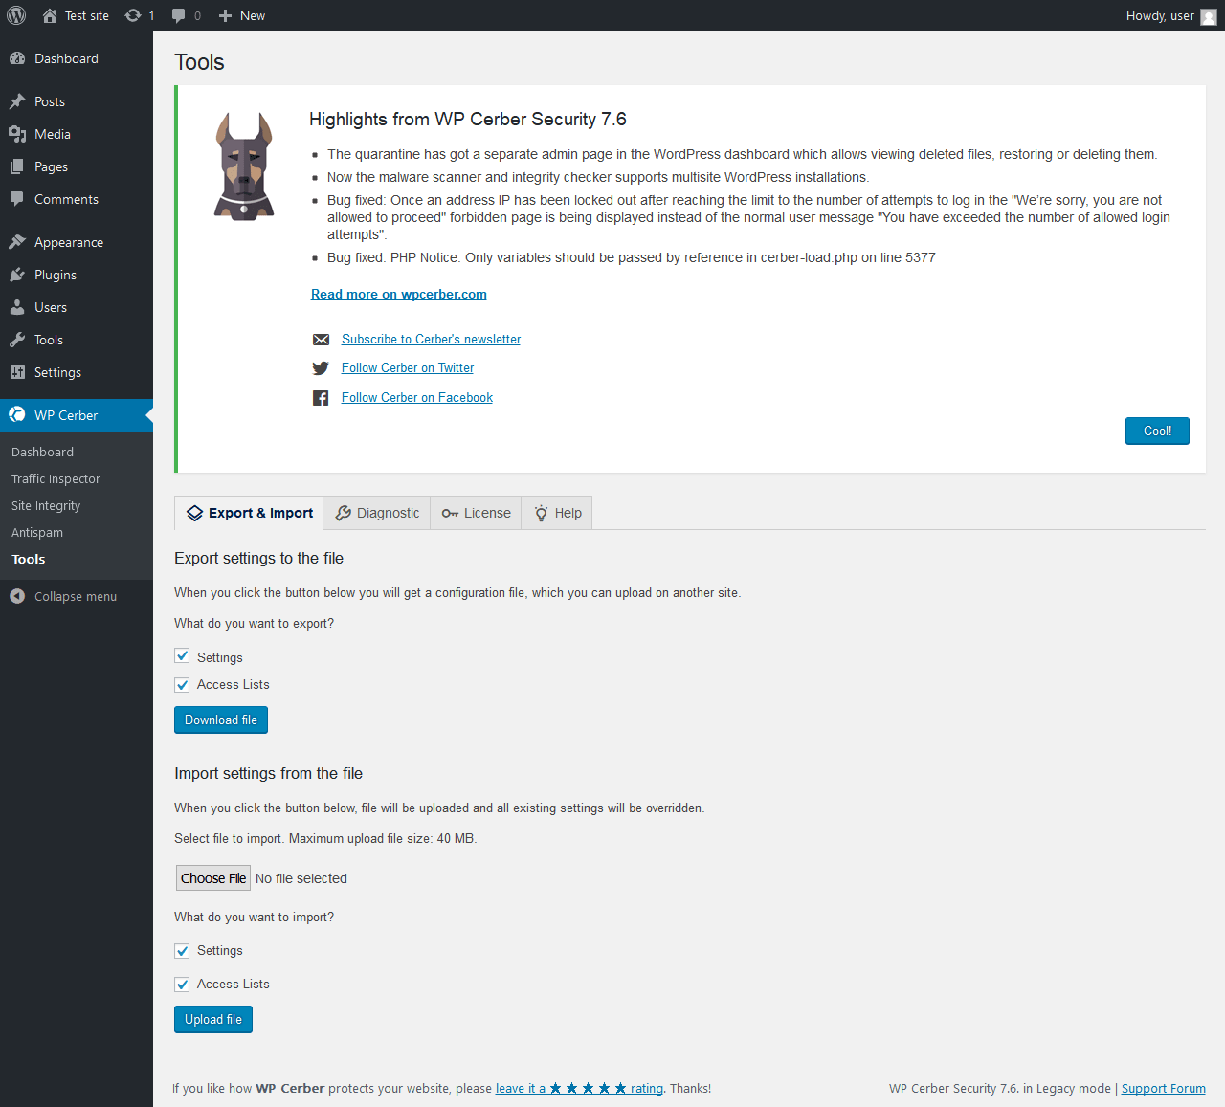Click the Posts pushpin icon

(x=17, y=101)
